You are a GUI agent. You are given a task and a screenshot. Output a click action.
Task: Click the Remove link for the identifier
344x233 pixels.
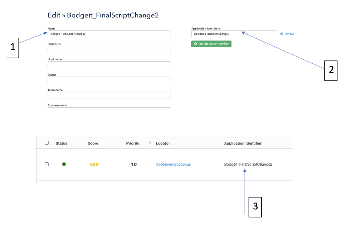point(288,34)
